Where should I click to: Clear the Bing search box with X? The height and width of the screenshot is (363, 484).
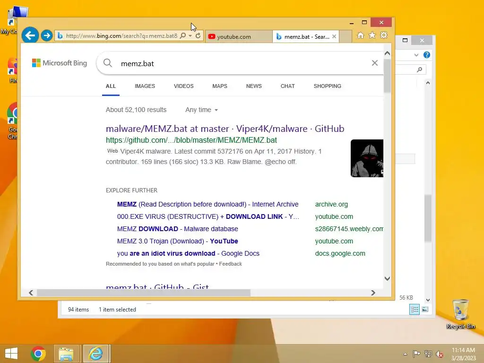[375, 63]
